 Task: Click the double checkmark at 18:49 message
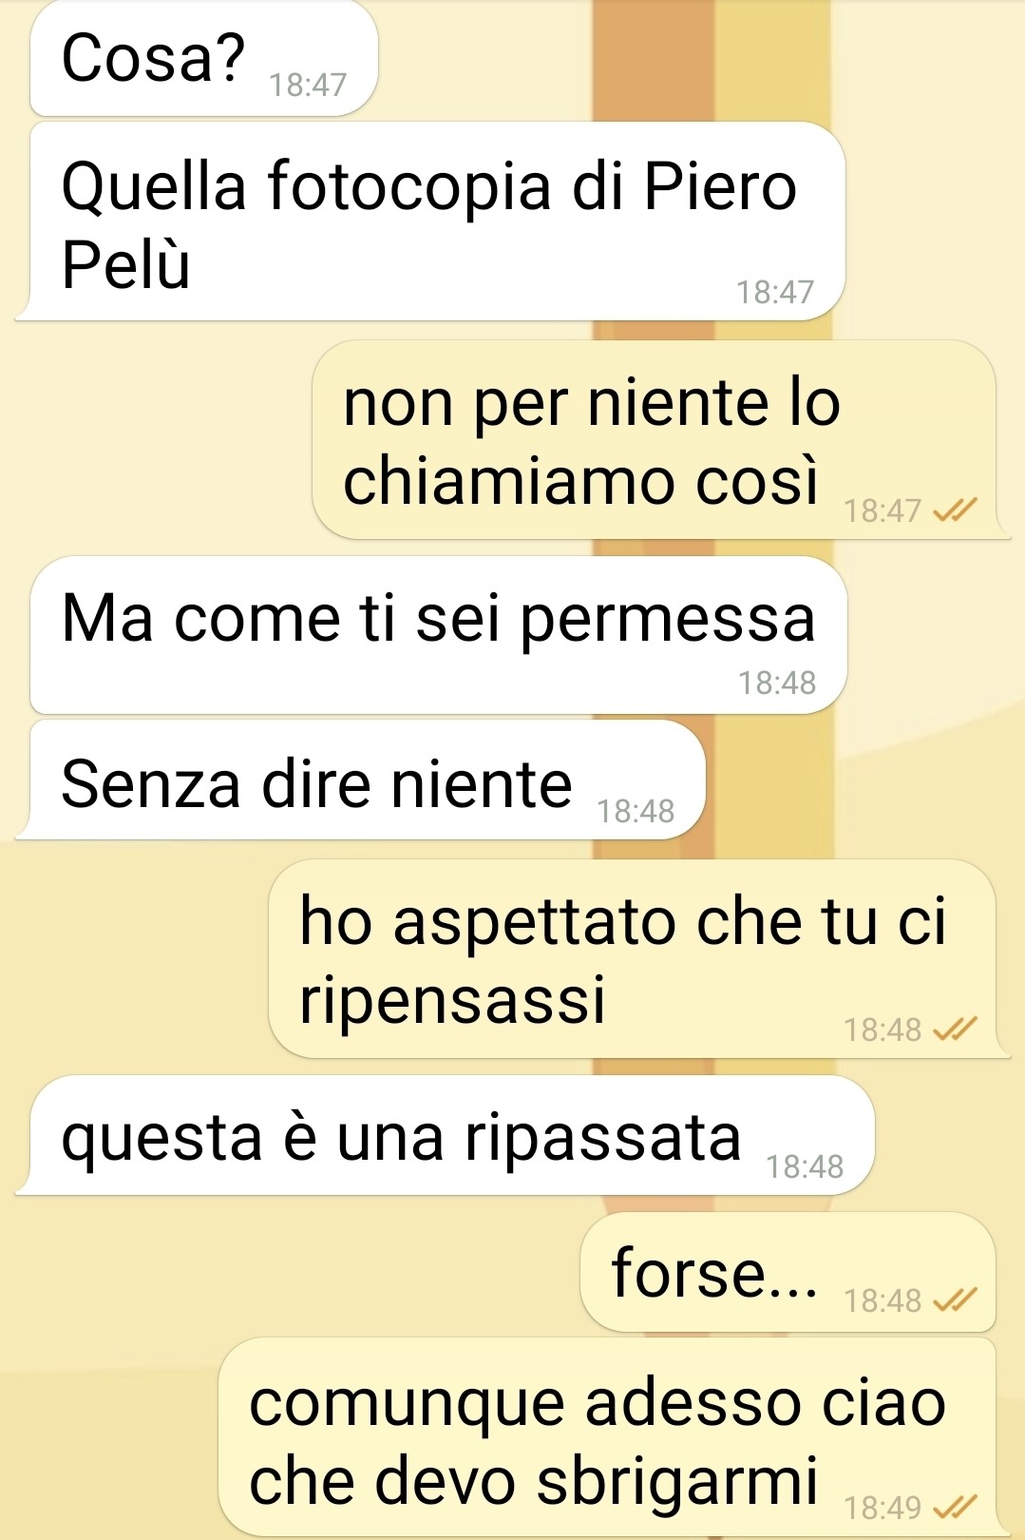(x=955, y=1507)
